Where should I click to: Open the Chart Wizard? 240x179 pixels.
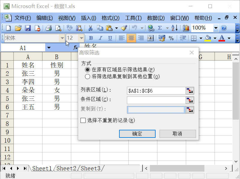(x=186, y=28)
